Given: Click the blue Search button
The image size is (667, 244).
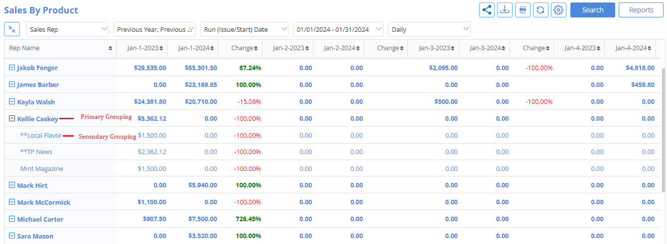Looking at the screenshot, I should pos(593,10).
